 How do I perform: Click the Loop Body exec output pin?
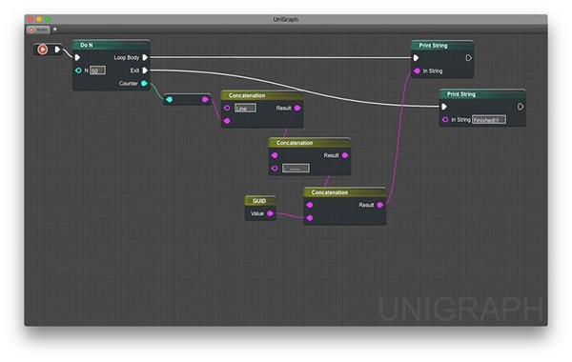click(x=145, y=57)
